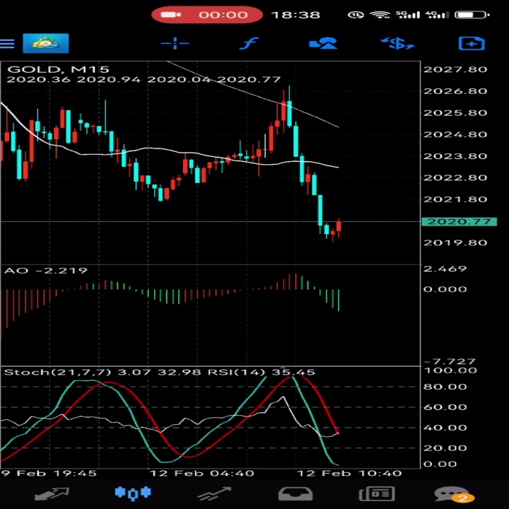
Task: Go to the Quotes tab
Action: pyautogui.click(x=52, y=494)
